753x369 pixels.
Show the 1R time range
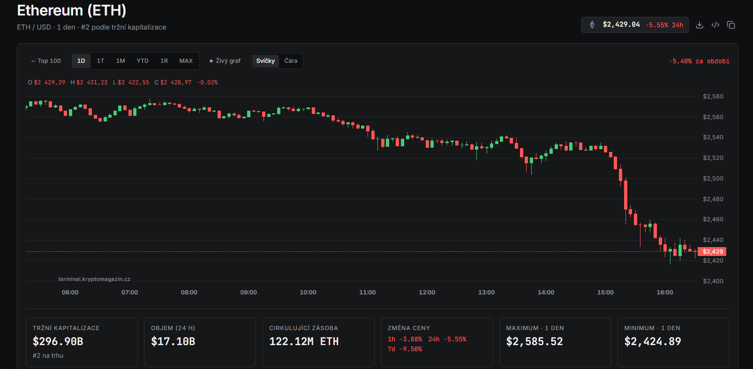click(x=164, y=61)
